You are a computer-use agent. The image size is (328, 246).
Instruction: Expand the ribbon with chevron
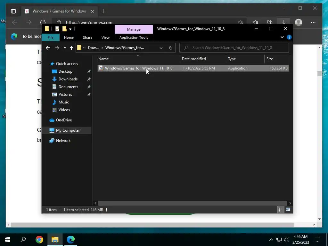click(282, 37)
